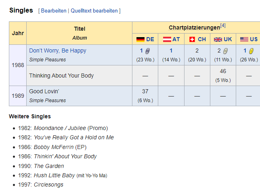This screenshot has width=260, height=191.
Task: Click the US chart column header link
Action: coord(254,40)
